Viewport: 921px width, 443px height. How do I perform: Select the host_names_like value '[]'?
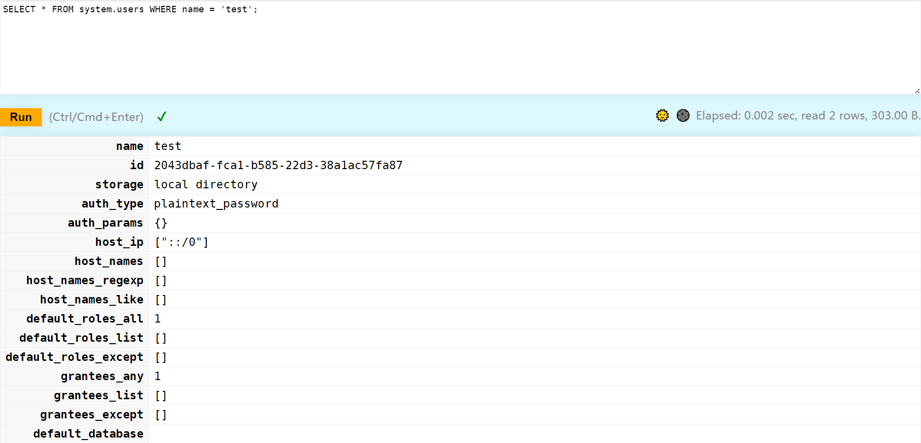point(161,299)
